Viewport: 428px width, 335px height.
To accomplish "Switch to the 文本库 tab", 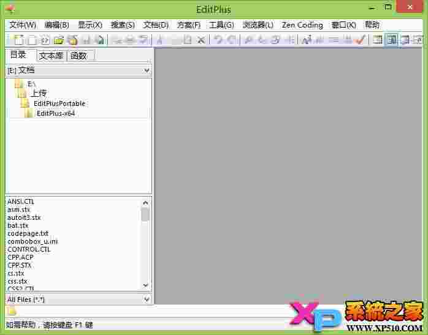I will (52, 56).
